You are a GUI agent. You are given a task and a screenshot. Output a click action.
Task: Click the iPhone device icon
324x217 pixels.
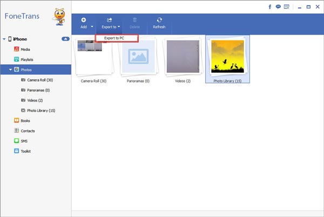pos(10,39)
